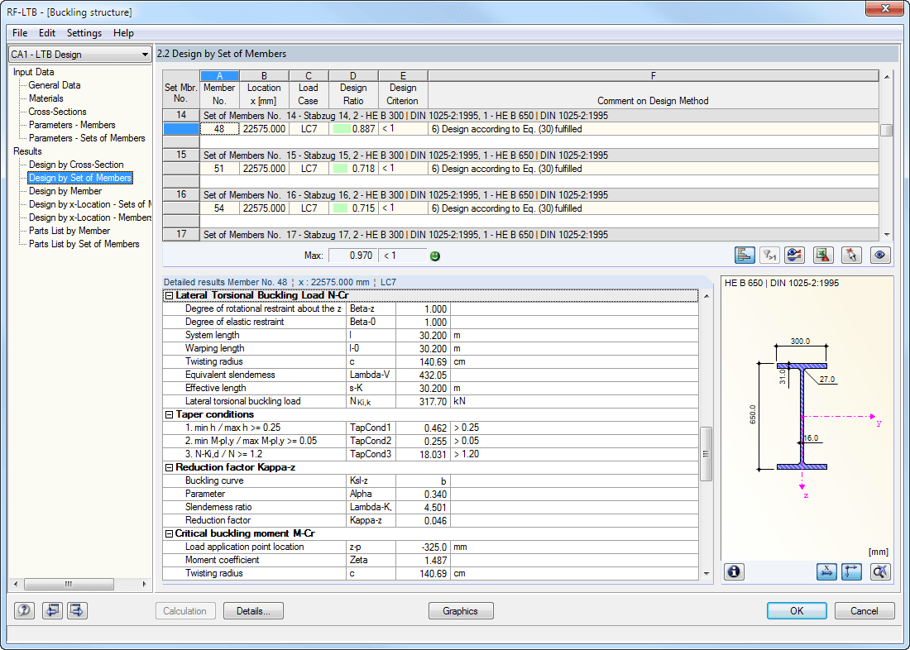The image size is (910, 650).
Task: Click the design ratio cell 0.715
Action: pos(353,208)
